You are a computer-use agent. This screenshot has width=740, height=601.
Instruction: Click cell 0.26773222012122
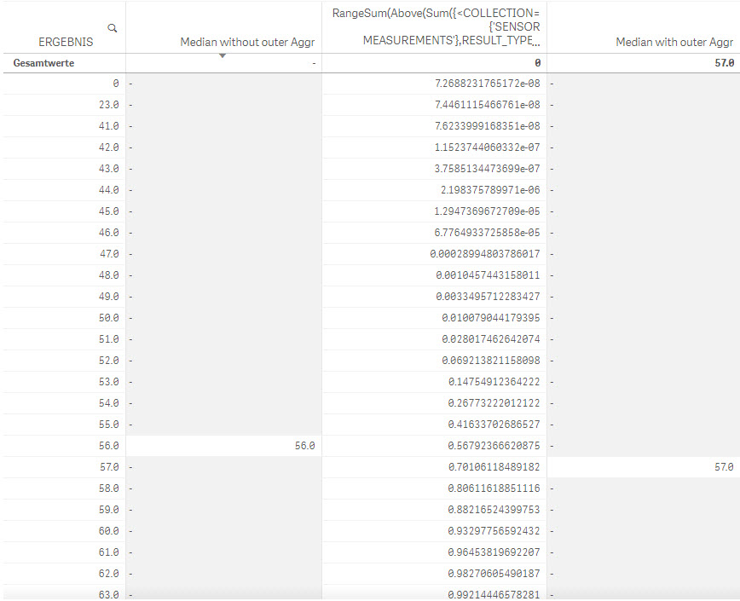[494, 403]
